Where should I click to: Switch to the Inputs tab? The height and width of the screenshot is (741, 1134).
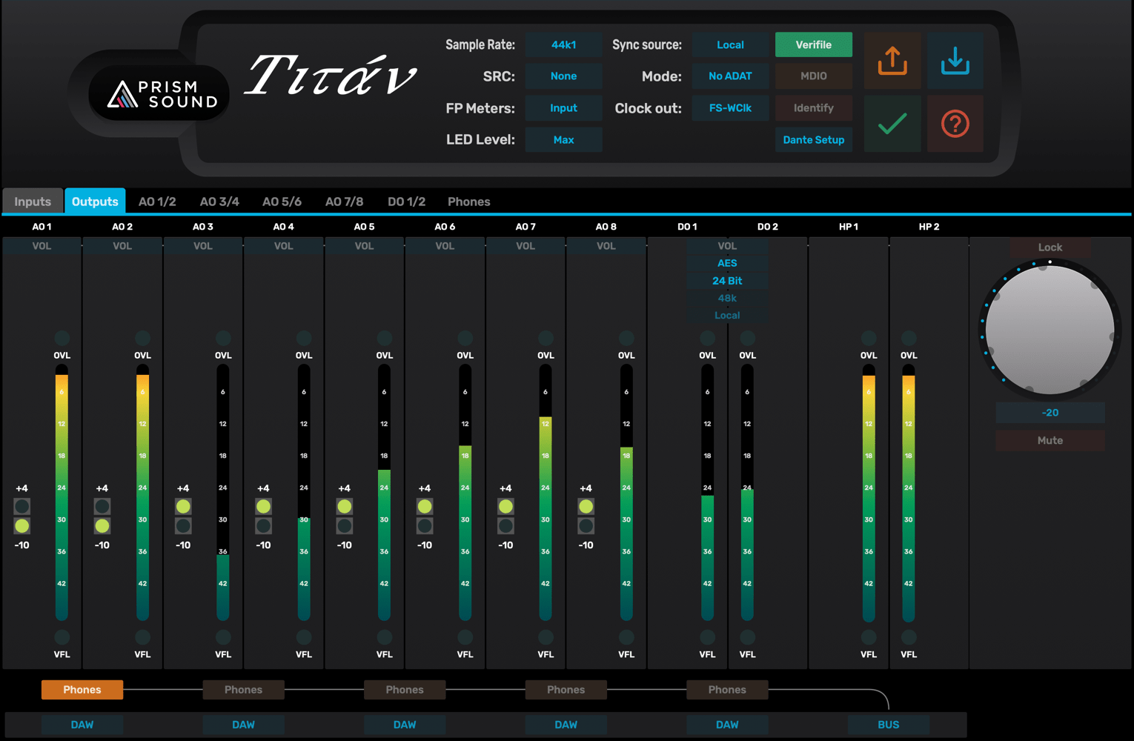click(33, 202)
